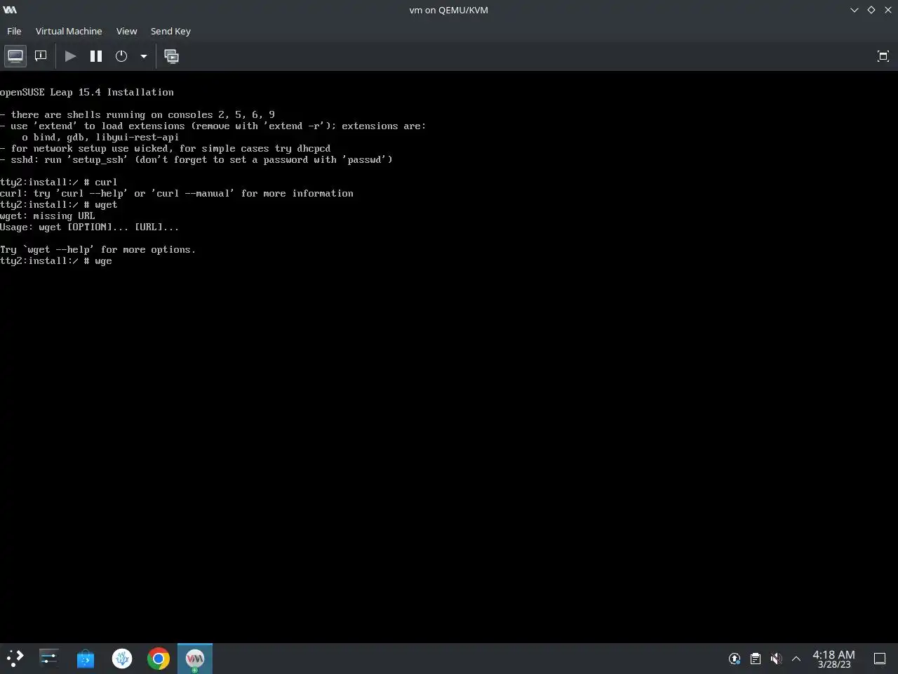Open the updates tray icon
The image size is (898, 674).
(735, 659)
